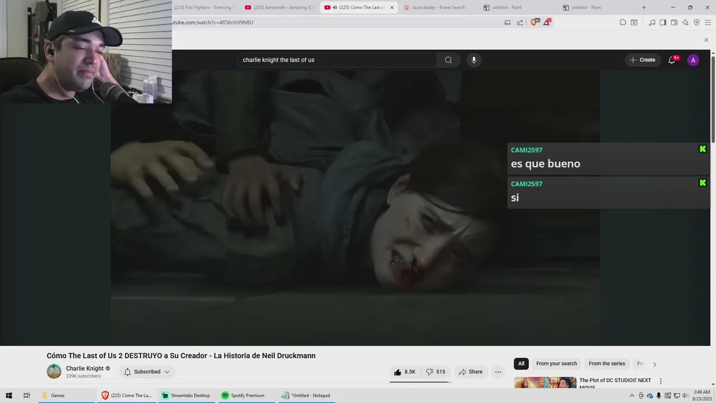Close the Cómo The Last of Us tab
Image resolution: width=716 pixels, height=403 pixels.
(x=392, y=7)
